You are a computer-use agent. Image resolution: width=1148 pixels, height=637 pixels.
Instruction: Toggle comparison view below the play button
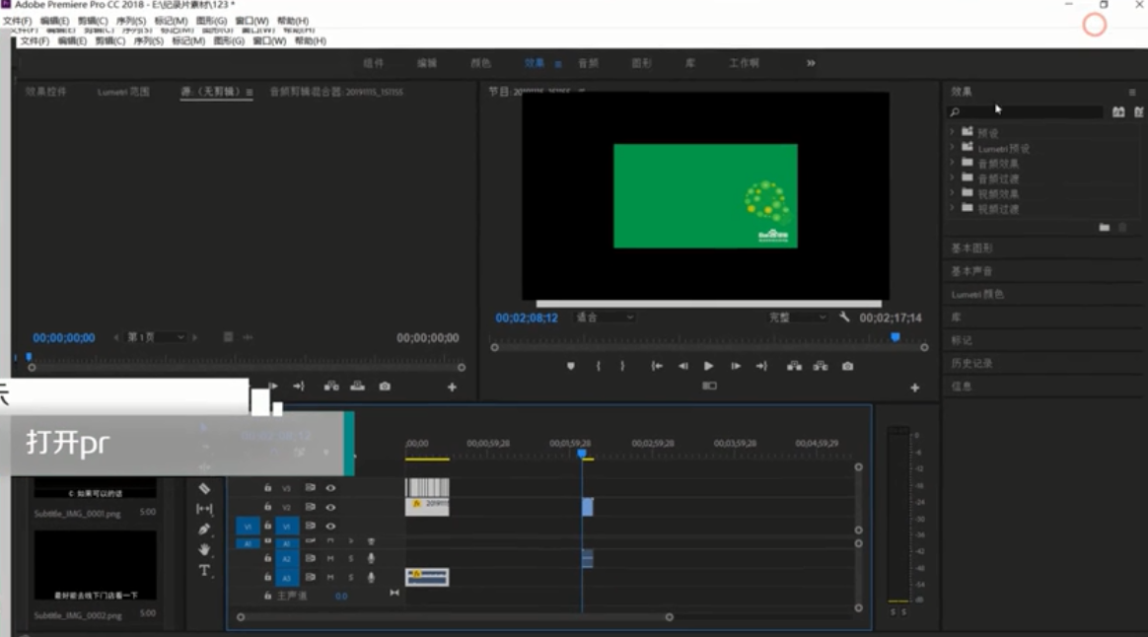709,386
